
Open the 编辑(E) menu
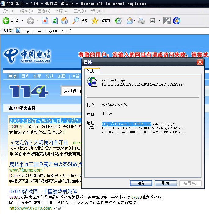pyautogui.click(x=27, y=11)
